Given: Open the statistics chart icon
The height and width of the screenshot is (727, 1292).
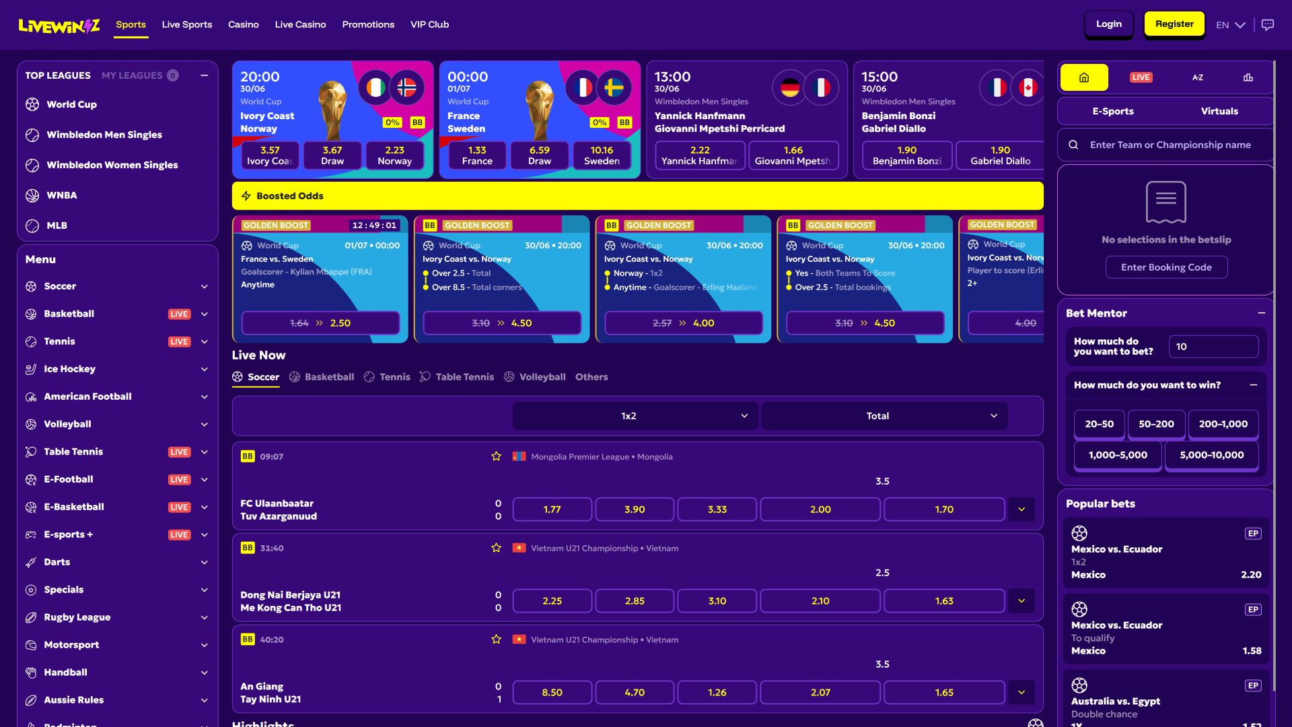Looking at the screenshot, I should pos(1248,77).
